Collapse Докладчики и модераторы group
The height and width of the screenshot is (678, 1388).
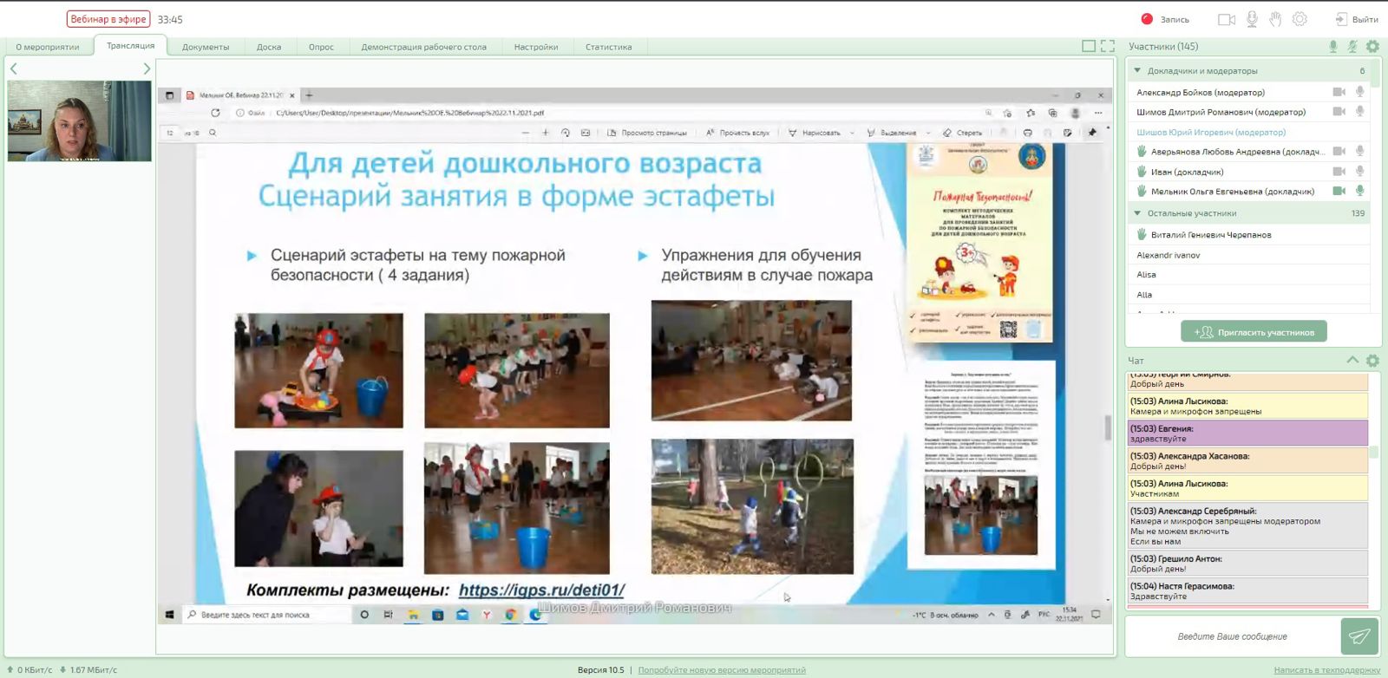pos(1137,70)
